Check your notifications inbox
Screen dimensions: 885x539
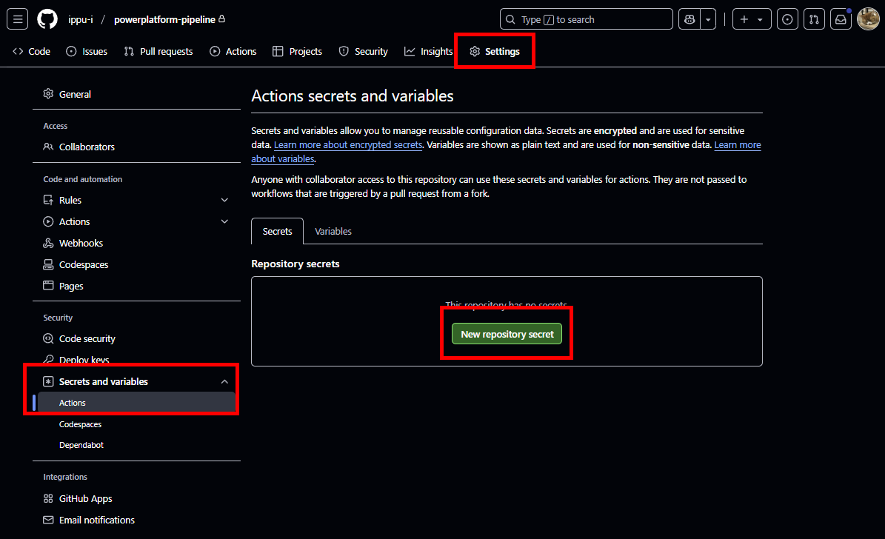[x=841, y=19]
